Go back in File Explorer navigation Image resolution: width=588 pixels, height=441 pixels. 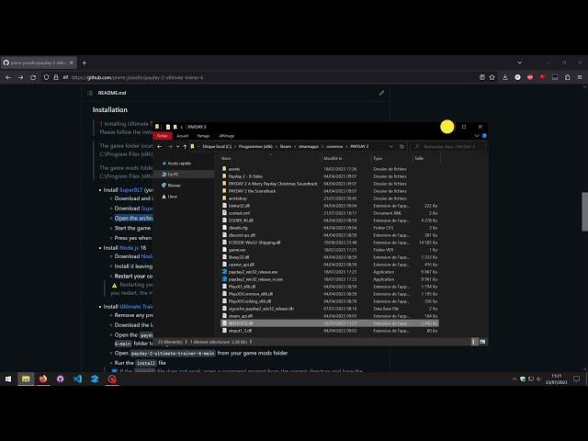(159, 147)
